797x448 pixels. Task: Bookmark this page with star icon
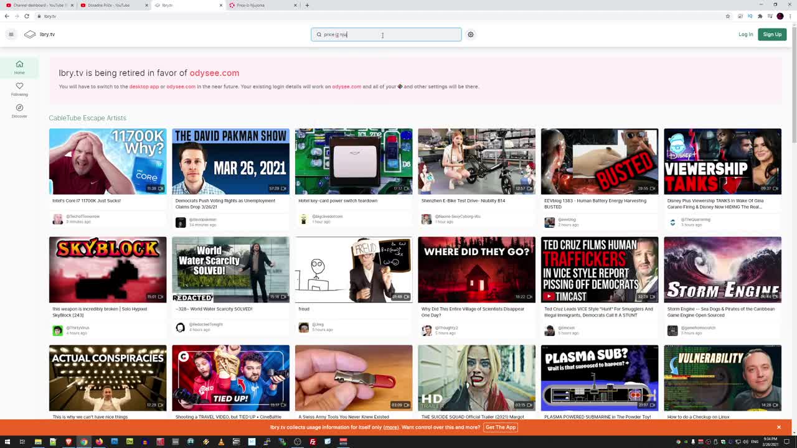pos(727,16)
